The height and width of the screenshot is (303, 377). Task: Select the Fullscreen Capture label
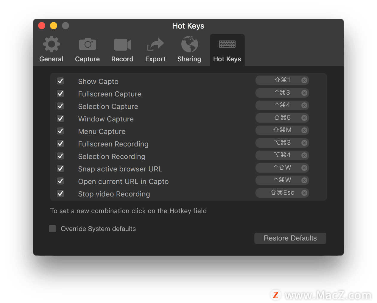coord(110,94)
